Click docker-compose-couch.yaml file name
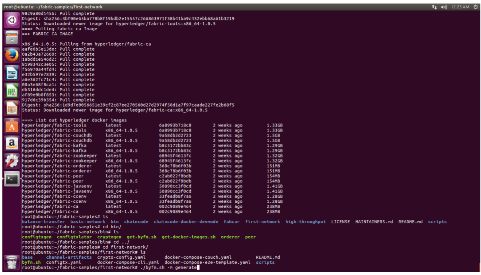 pos(198,257)
